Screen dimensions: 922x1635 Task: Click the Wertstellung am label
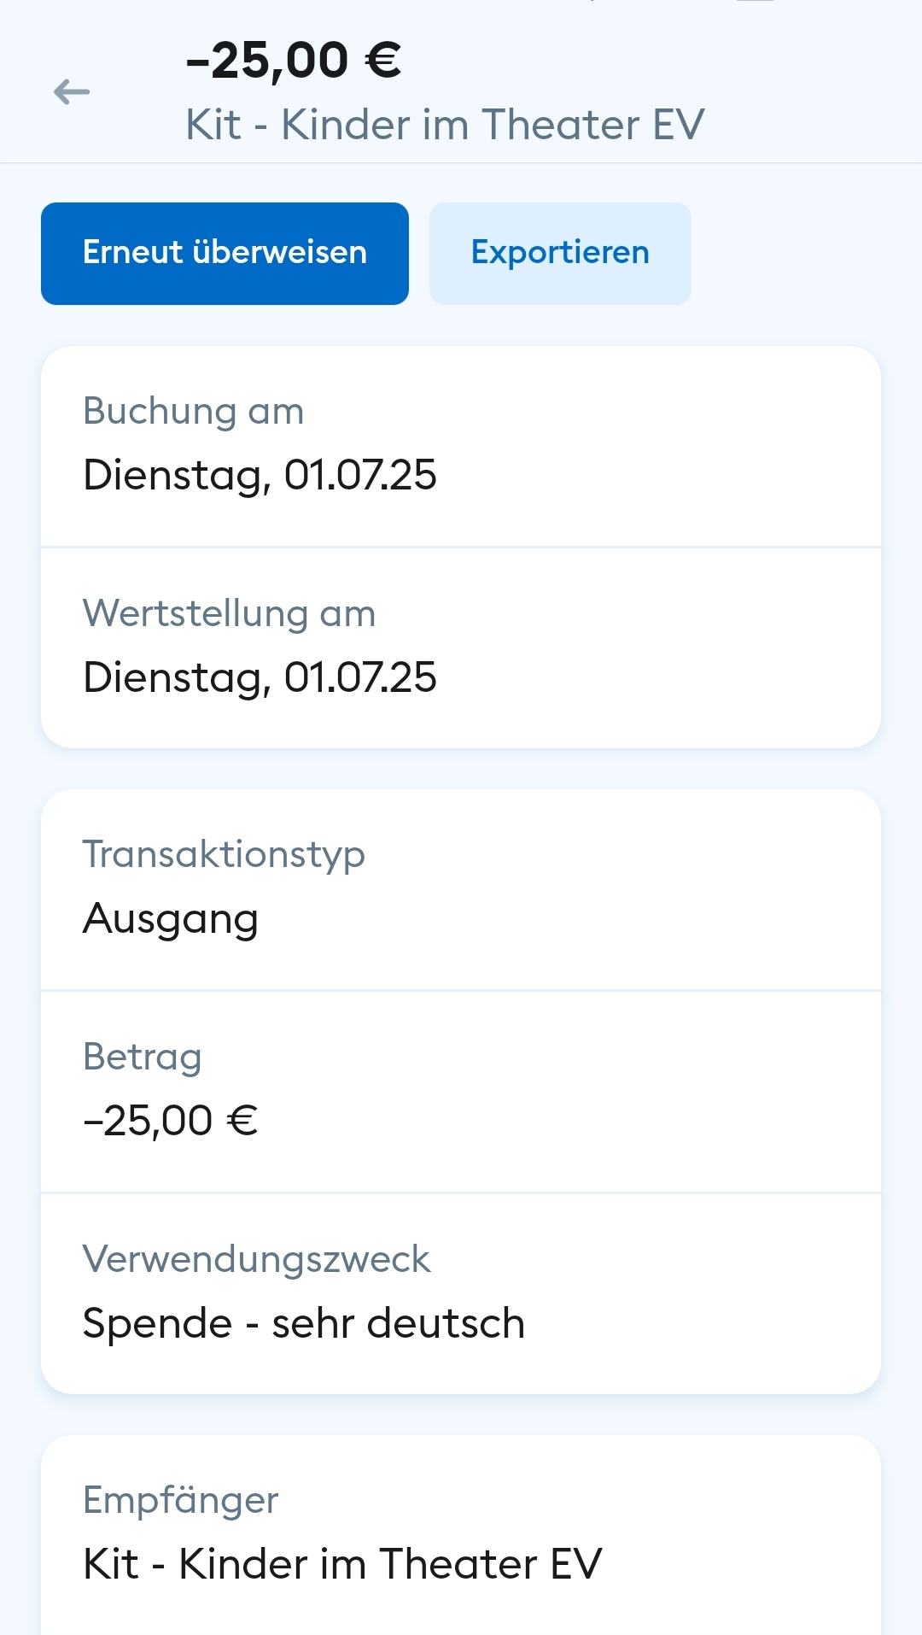pos(229,613)
